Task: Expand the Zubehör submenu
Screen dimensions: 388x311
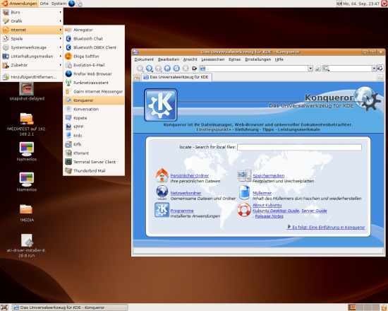Action: (32, 65)
